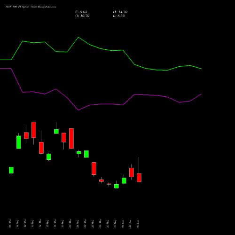The image size is (235, 235).
Task: Click the last red candle for 03 Jun
Action: 139,178
